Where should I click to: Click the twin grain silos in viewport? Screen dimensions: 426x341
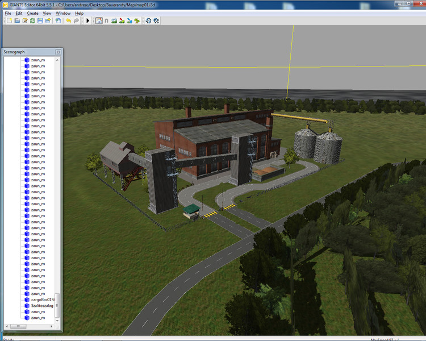point(318,145)
